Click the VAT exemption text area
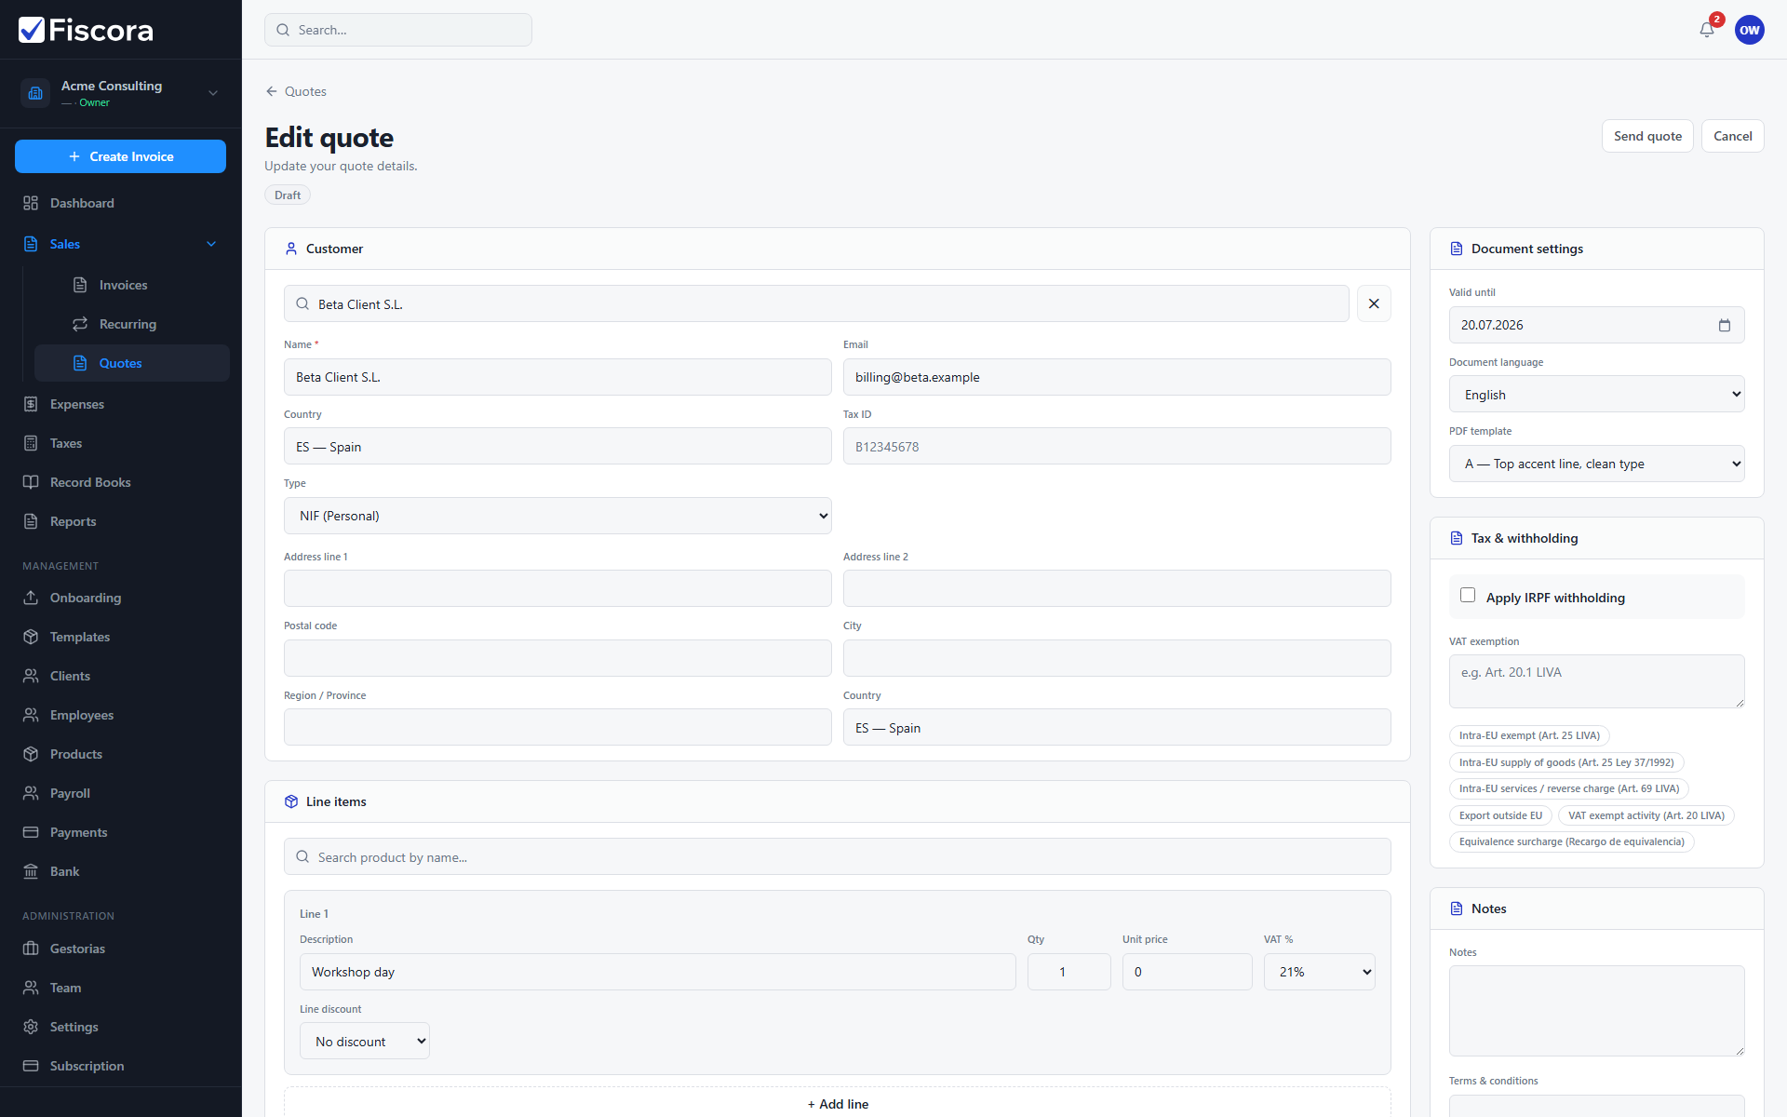This screenshot has width=1787, height=1117. [x=1596, y=681]
